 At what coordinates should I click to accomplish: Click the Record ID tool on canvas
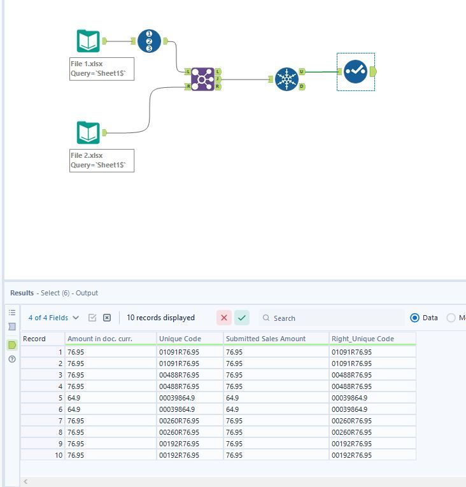point(149,41)
